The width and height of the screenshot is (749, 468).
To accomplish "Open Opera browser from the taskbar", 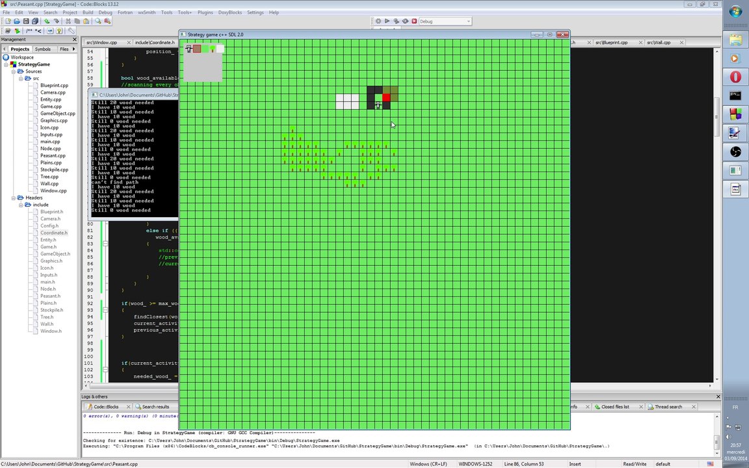I will pyautogui.click(x=735, y=77).
